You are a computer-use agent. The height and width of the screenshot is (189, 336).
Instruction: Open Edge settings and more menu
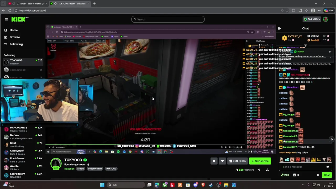pyautogui.click(x=319, y=10)
